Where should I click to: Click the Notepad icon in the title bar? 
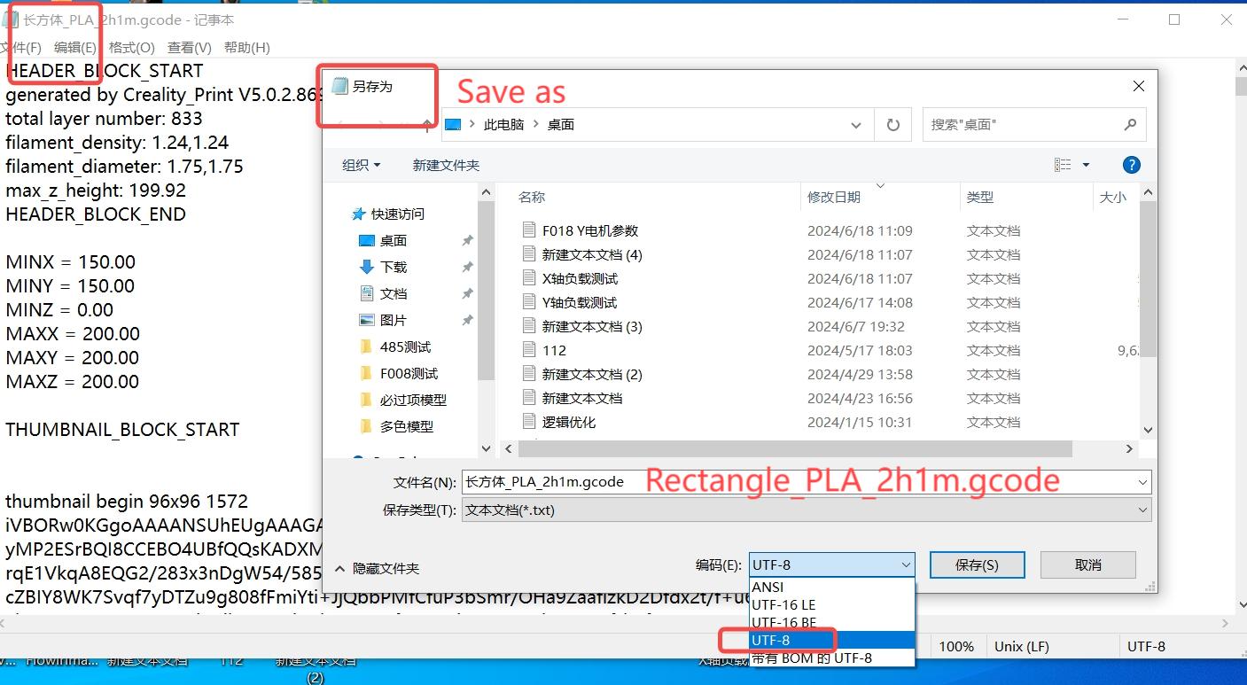(x=11, y=19)
